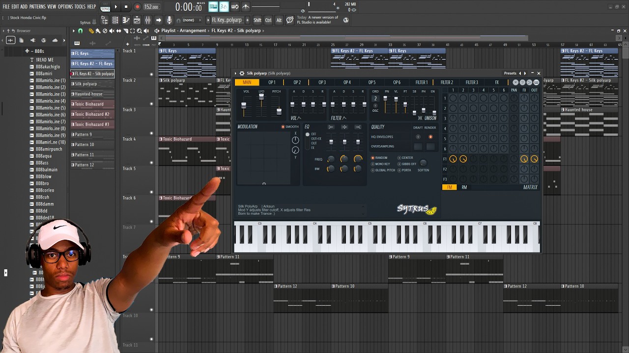The width and height of the screenshot is (629, 353).
Task: Select the playlist playback speaker tool
Action: [146, 31]
